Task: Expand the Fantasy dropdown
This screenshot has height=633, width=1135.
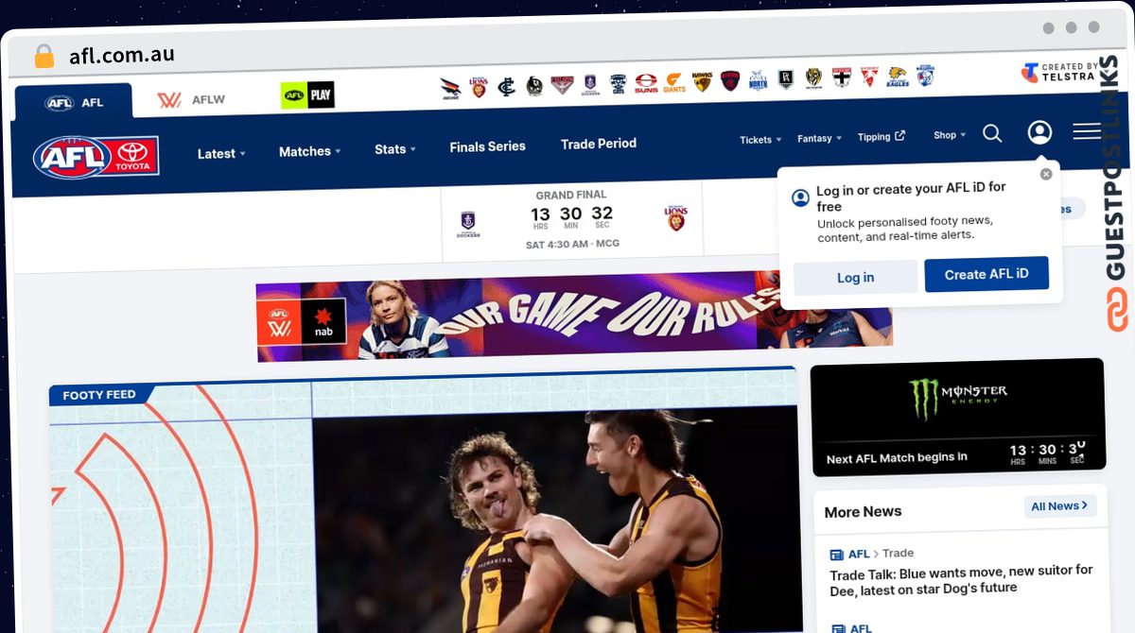Action: click(819, 138)
